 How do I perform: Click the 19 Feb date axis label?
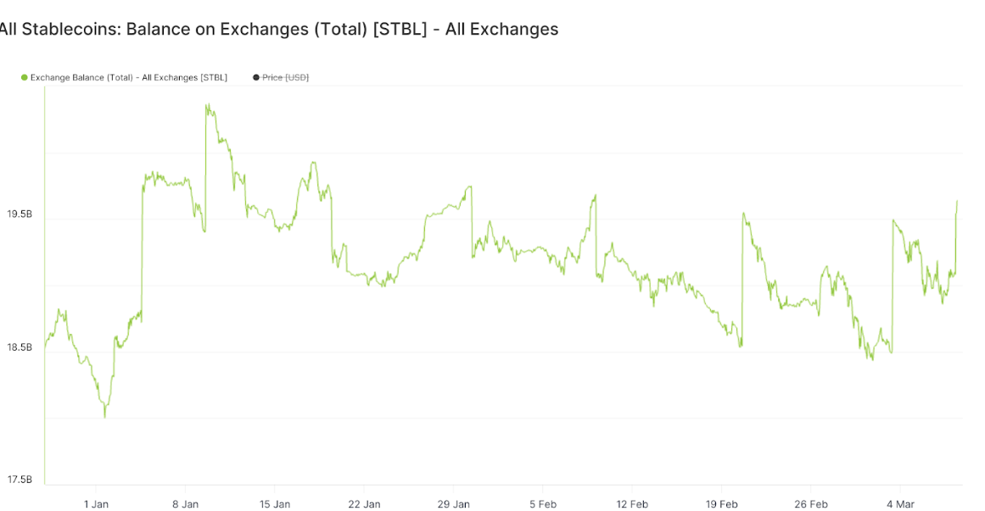[x=721, y=504]
